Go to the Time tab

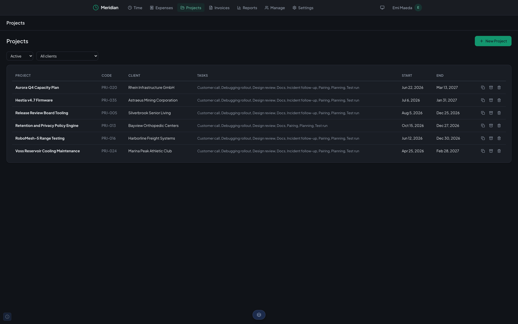135,8
